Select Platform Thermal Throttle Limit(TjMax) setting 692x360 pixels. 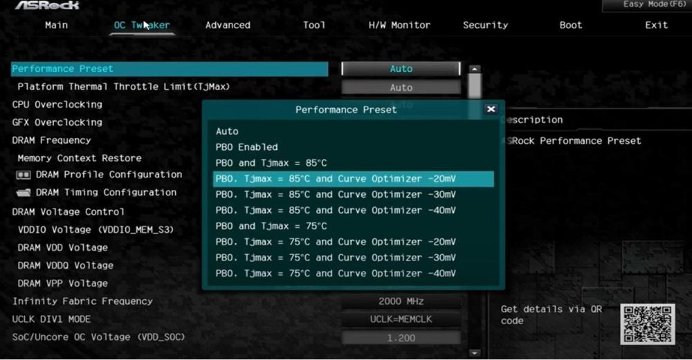pyautogui.click(x=124, y=86)
